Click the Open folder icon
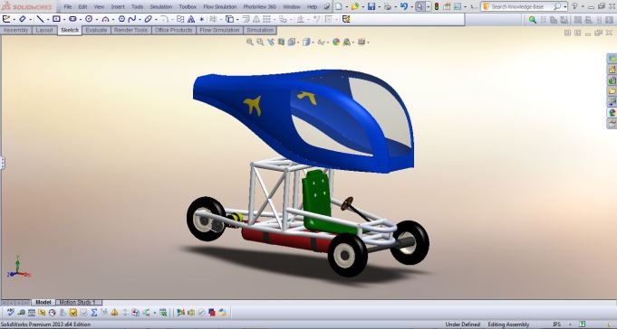The image size is (617, 329). 355,6
